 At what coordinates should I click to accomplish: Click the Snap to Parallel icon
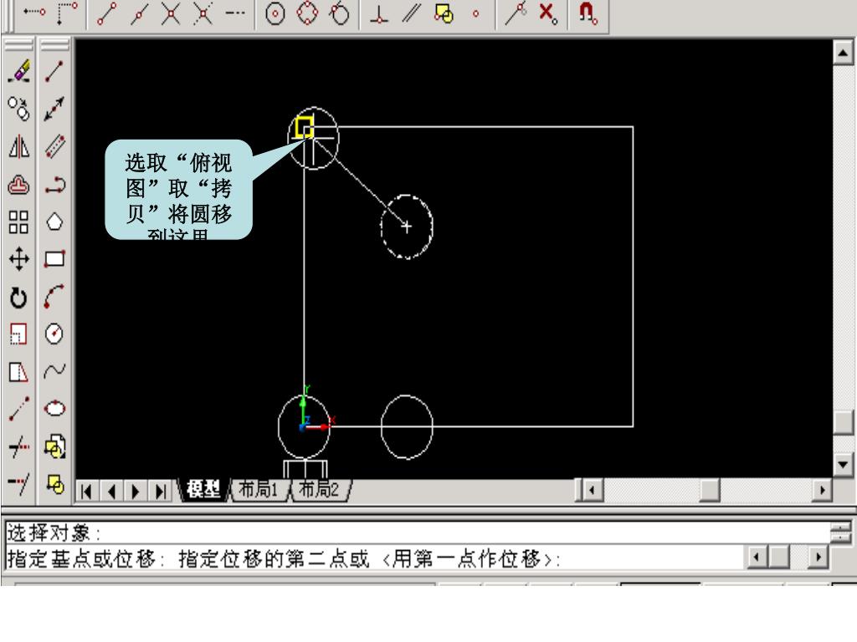pyautogui.click(x=411, y=13)
